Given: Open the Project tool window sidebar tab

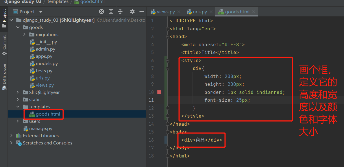Looking at the screenshot, I should pos(4,18).
